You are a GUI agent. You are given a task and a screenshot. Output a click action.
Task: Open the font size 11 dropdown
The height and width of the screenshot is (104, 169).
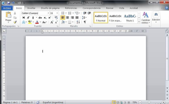coord(57,13)
